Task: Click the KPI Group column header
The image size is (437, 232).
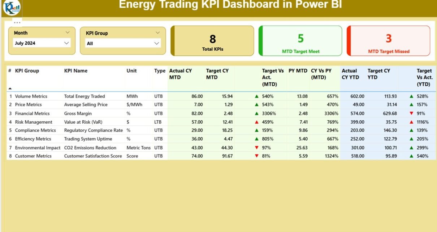Action: coord(27,71)
